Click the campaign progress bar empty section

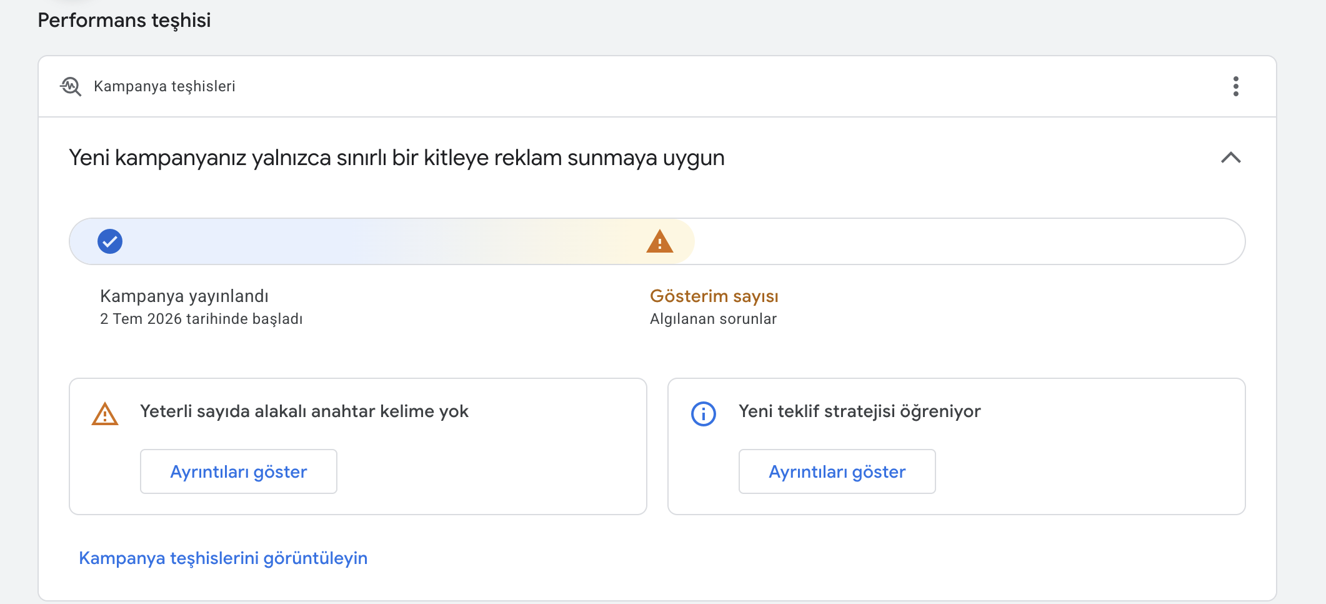pyautogui.click(x=969, y=241)
